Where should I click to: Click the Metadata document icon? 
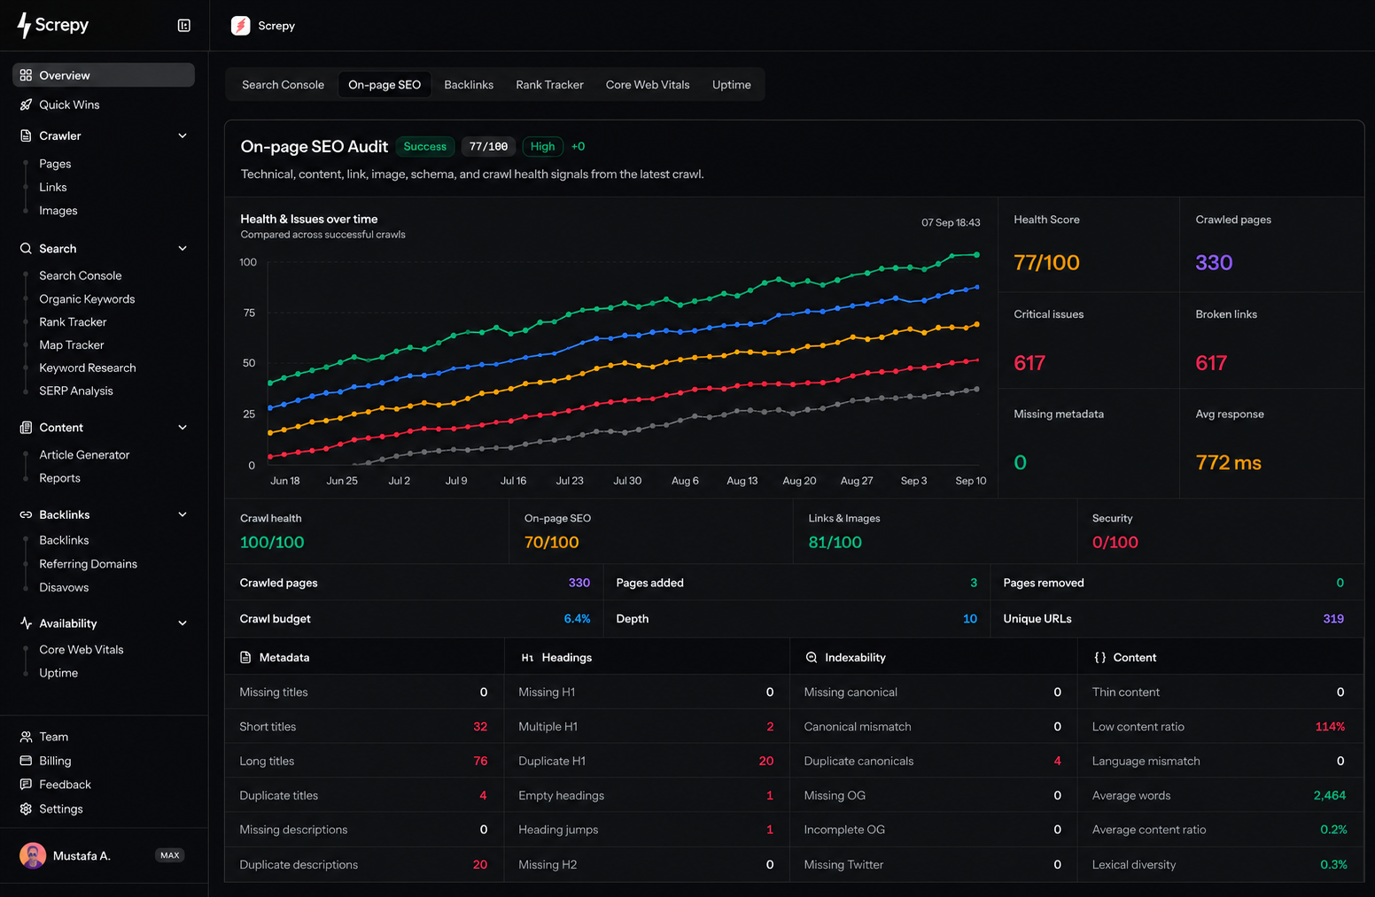(245, 657)
